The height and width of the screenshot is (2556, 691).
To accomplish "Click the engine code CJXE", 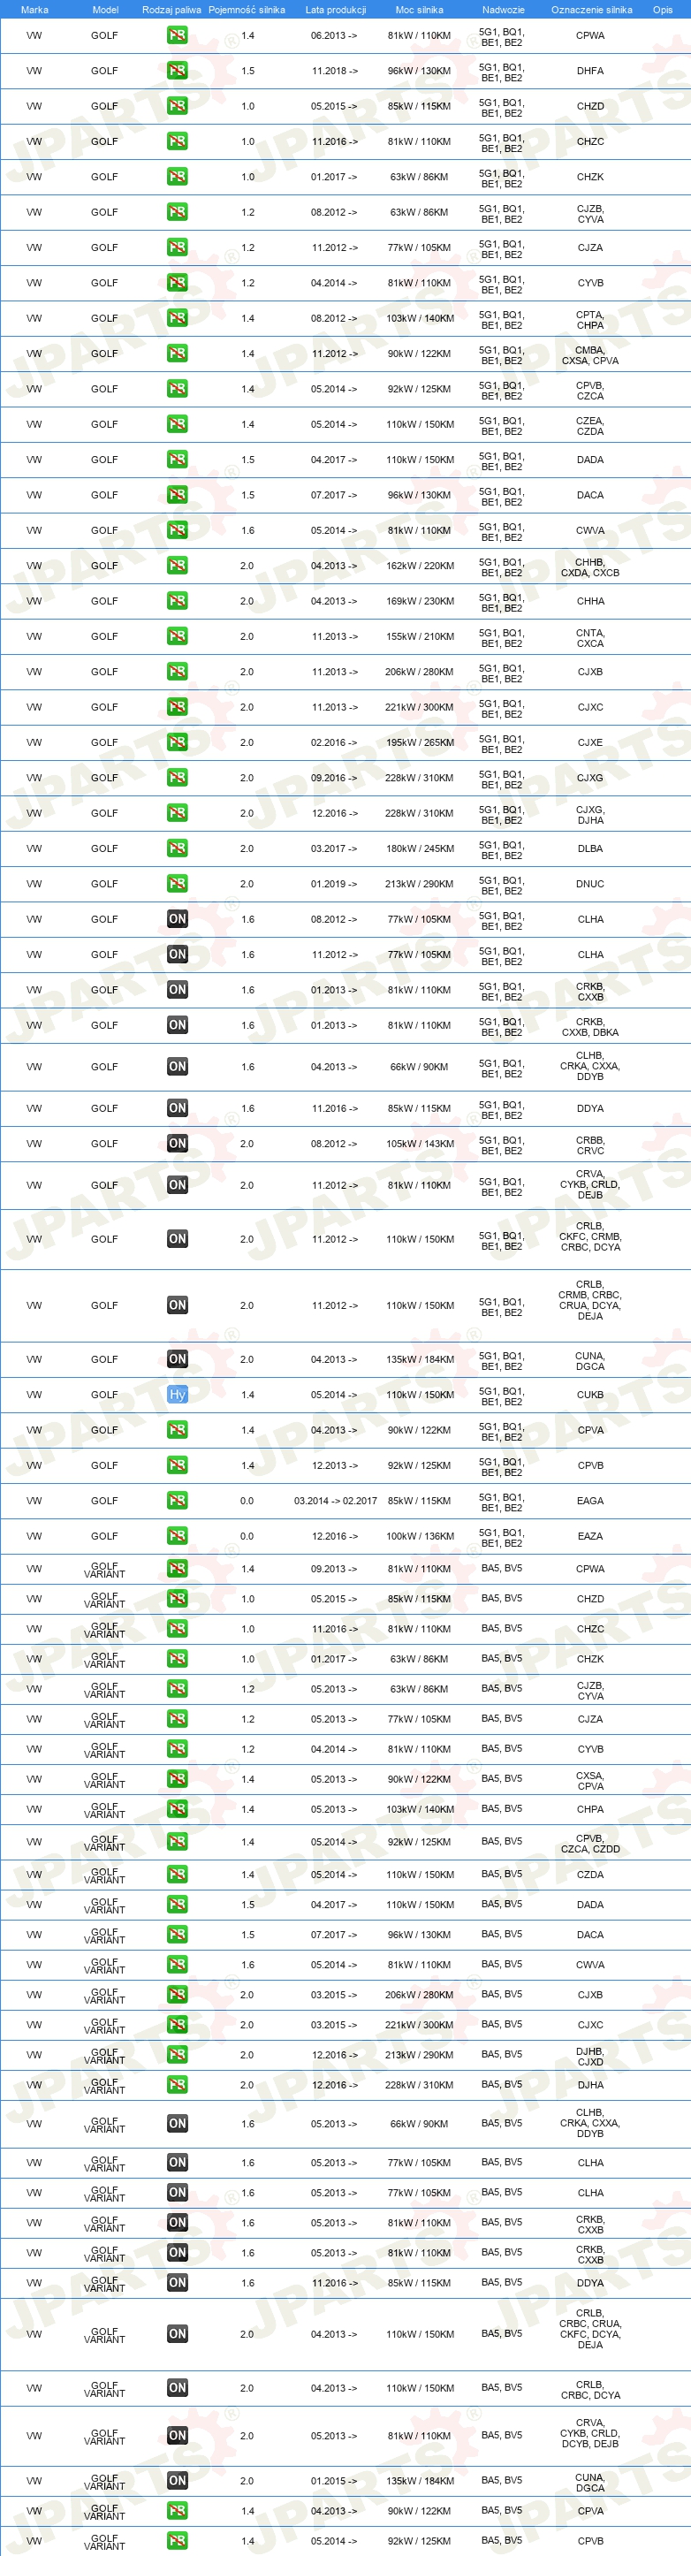I will (590, 743).
